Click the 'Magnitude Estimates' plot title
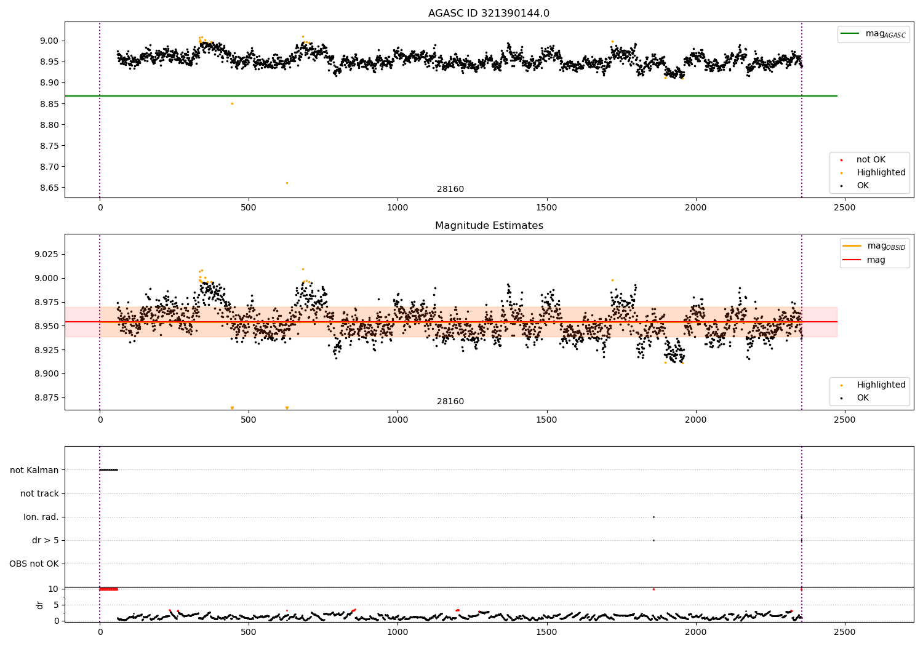Image resolution: width=923 pixels, height=646 pixels. tap(489, 226)
